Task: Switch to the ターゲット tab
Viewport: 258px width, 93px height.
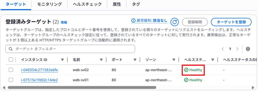Action: pyautogui.click(x=16, y=5)
